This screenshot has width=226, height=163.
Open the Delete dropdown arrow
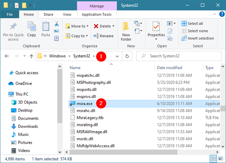click(113, 26)
